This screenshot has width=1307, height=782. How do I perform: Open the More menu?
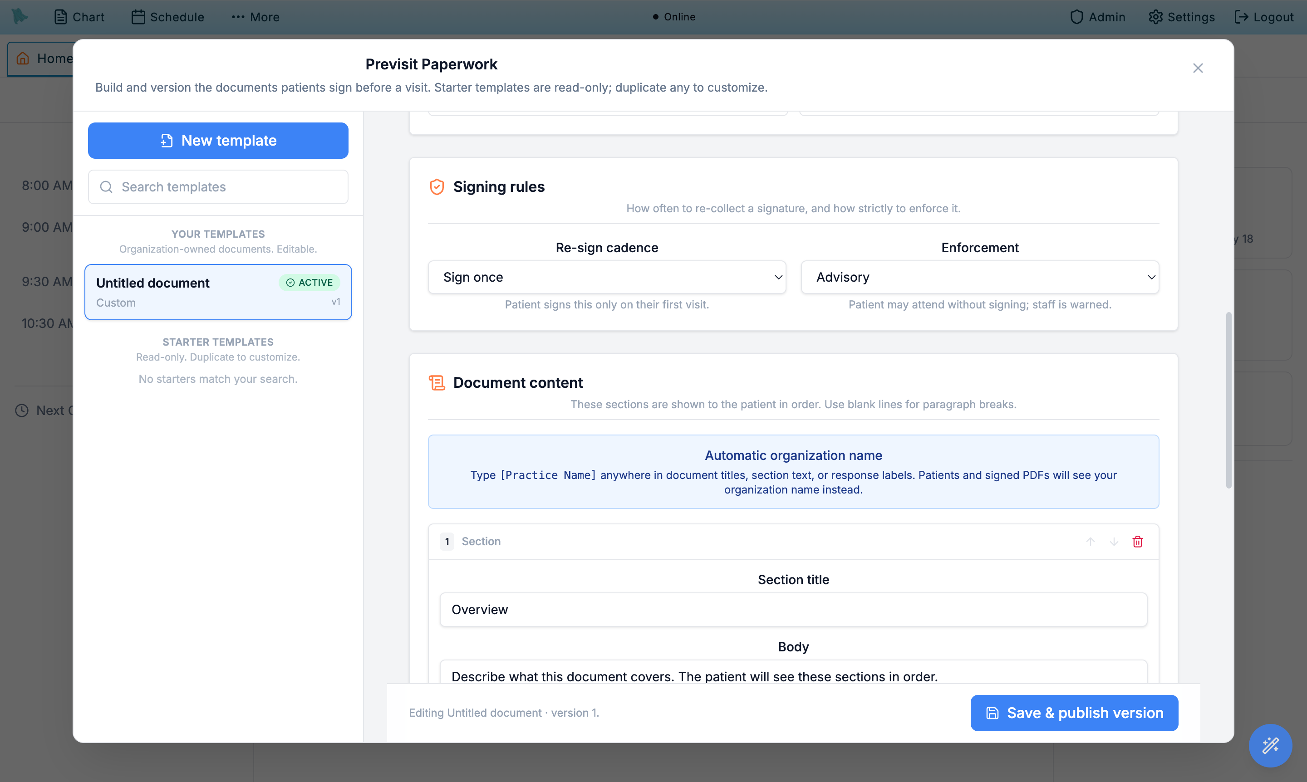[x=256, y=17]
